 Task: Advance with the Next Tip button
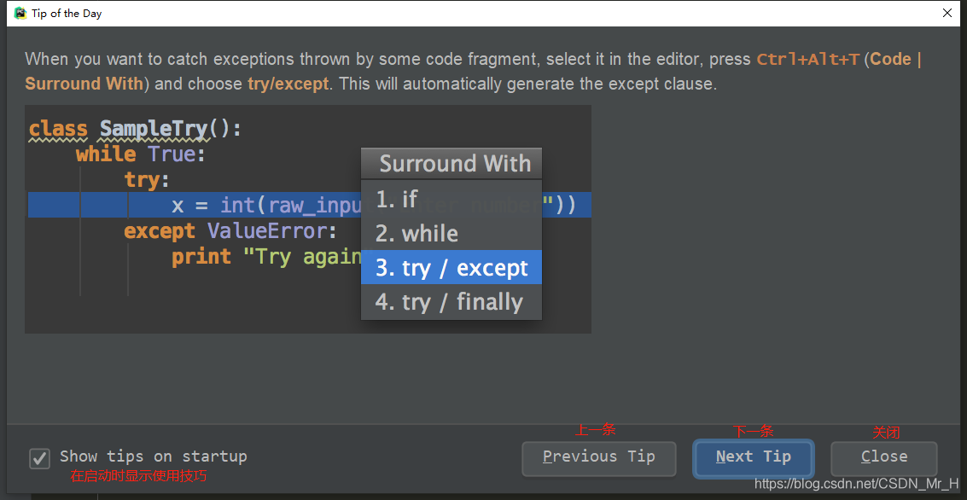(754, 458)
